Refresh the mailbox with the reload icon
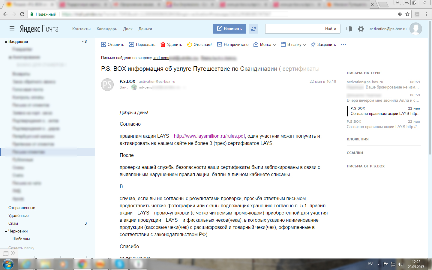The image size is (432, 270). coord(253,29)
